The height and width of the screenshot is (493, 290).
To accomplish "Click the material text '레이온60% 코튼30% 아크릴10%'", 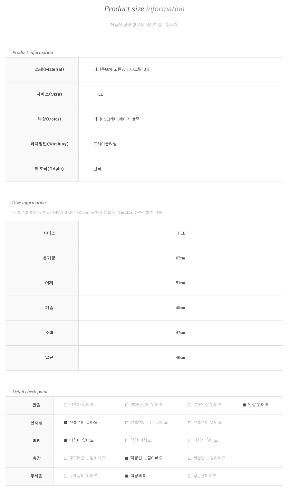I will pyautogui.click(x=121, y=69).
